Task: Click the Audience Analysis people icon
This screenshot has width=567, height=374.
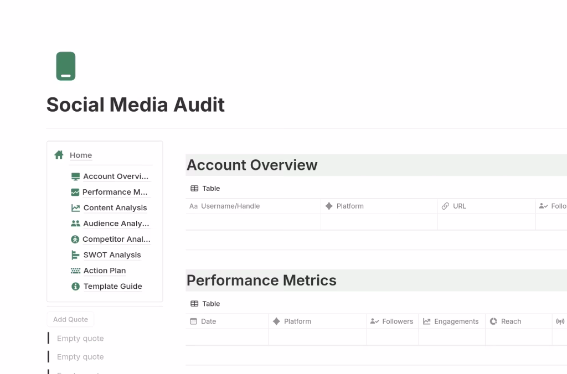Action: 75,224
